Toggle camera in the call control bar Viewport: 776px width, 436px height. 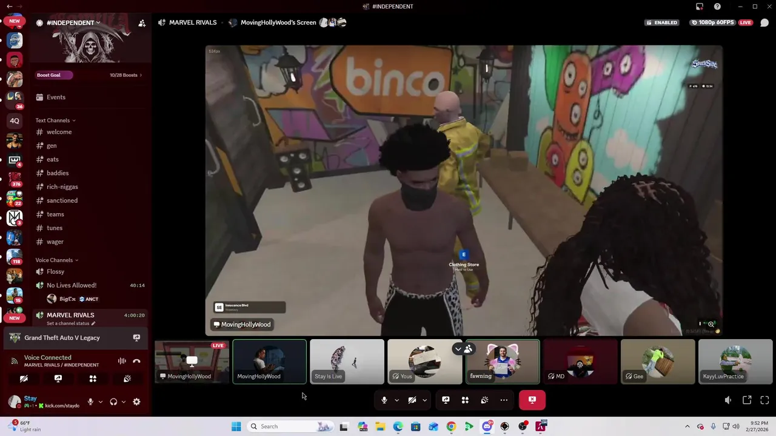tap(412, 400)
